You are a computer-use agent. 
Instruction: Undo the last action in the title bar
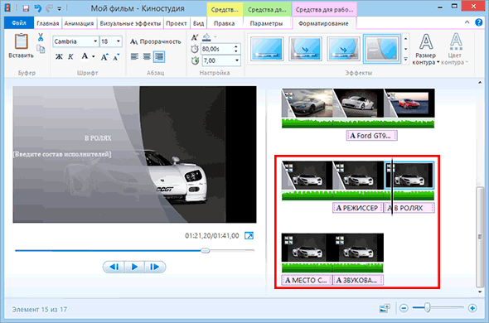pos(38,8)
